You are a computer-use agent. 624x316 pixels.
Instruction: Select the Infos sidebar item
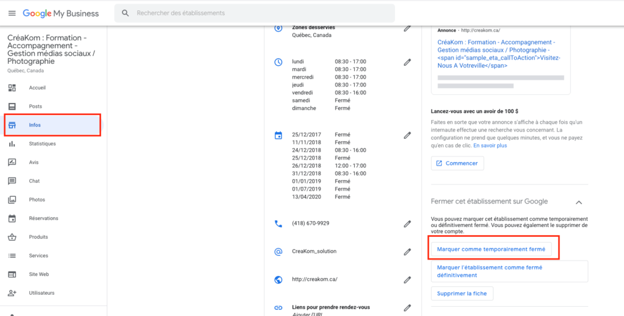tap(54, 125)
